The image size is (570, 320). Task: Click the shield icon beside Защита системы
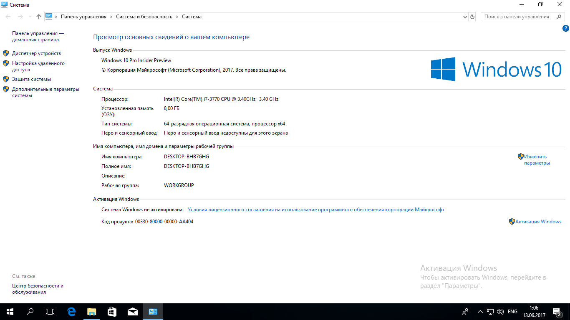6,79
